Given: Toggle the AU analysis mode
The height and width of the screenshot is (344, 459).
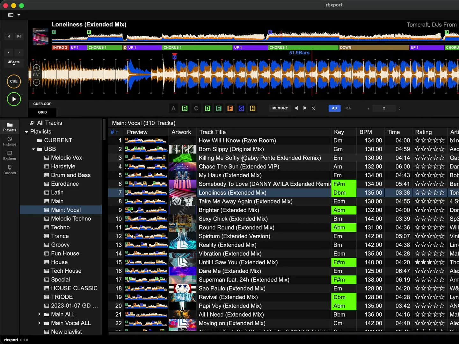Looking at the screenshot, I should (x=334, y=108).
